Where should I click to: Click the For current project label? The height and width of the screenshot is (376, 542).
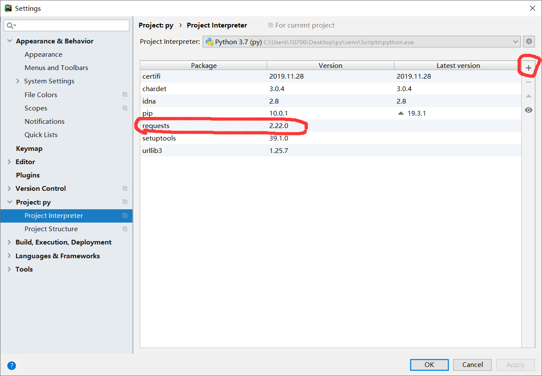pos(305,25)
